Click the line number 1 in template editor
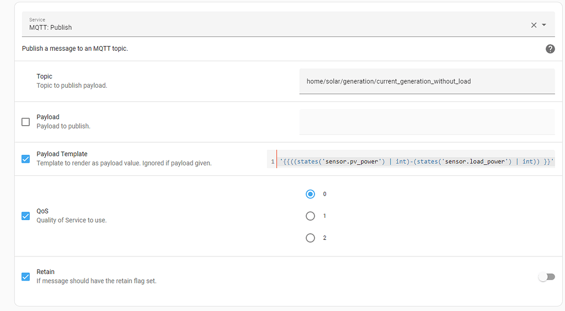 pos(273,162)
